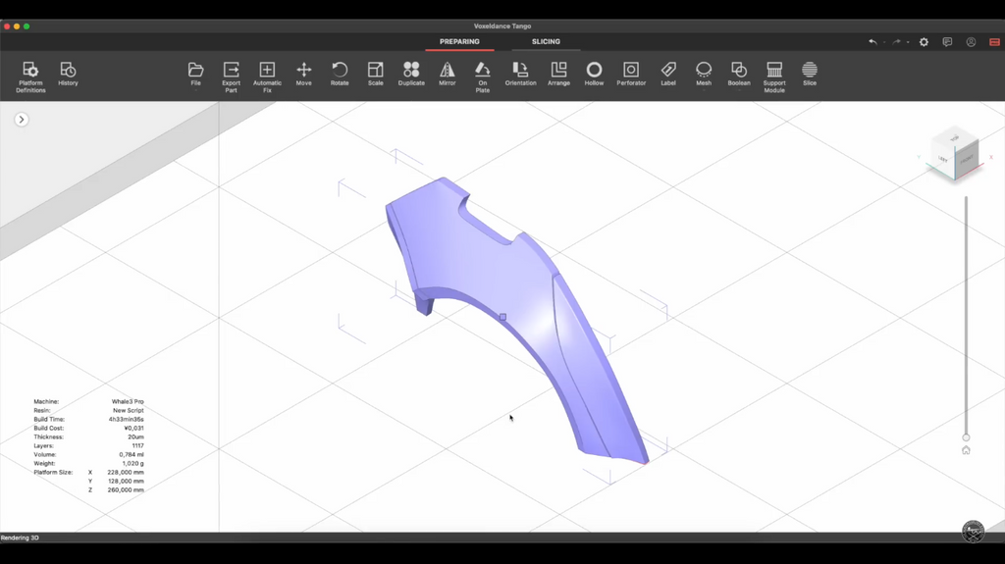Switch to the SLICING tab
Viewport: 1005px width, 564px height.
tap(546, 41)
